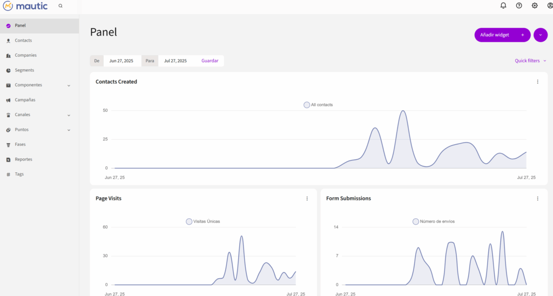Click the Campañas megaphone icon

[x=9, y=100]
